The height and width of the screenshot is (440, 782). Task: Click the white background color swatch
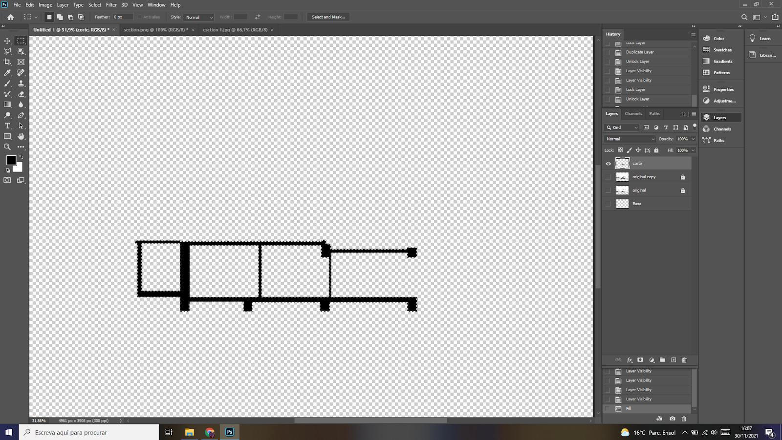(x=19, y=168)
